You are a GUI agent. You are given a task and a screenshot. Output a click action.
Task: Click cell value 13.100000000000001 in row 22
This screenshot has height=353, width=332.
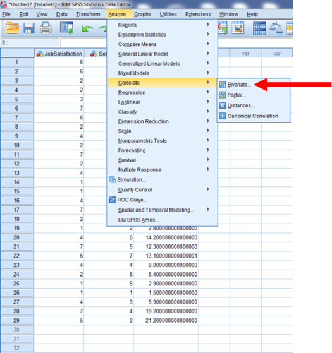pyautogui.click(x=166, y=256)
